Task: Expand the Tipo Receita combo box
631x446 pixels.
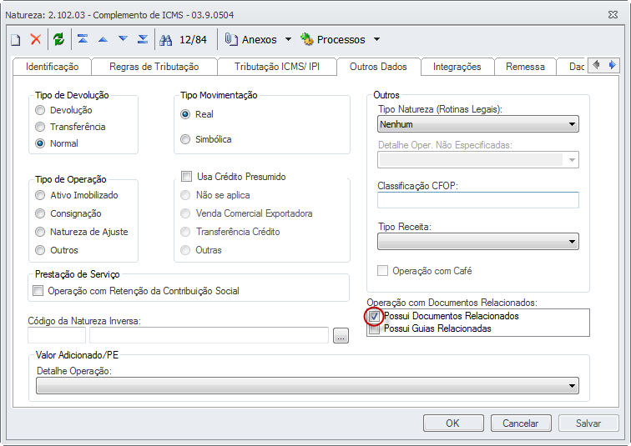Action: [478, 242]
